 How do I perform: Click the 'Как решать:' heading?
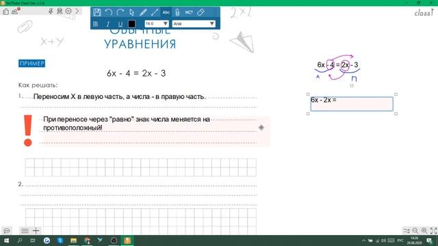tap(38, 85)
